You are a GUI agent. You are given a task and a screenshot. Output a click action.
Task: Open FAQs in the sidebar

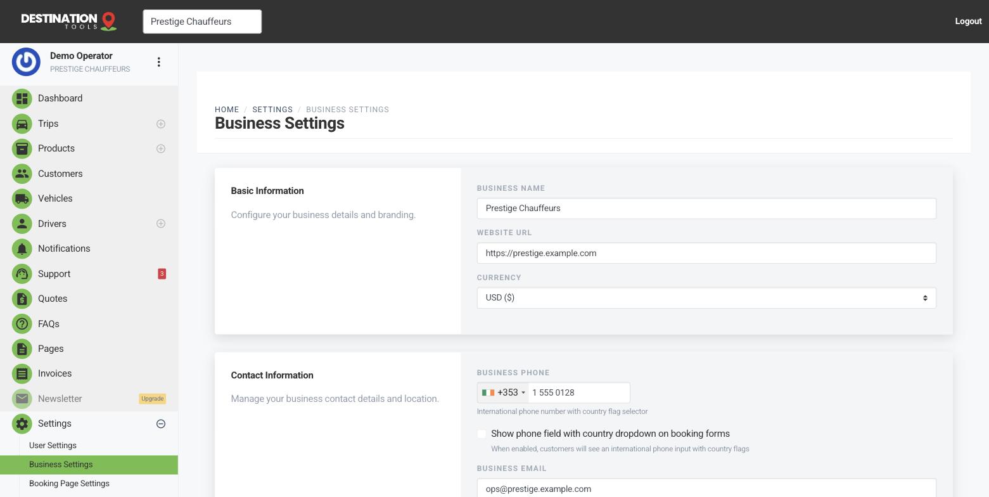[49, 324]
